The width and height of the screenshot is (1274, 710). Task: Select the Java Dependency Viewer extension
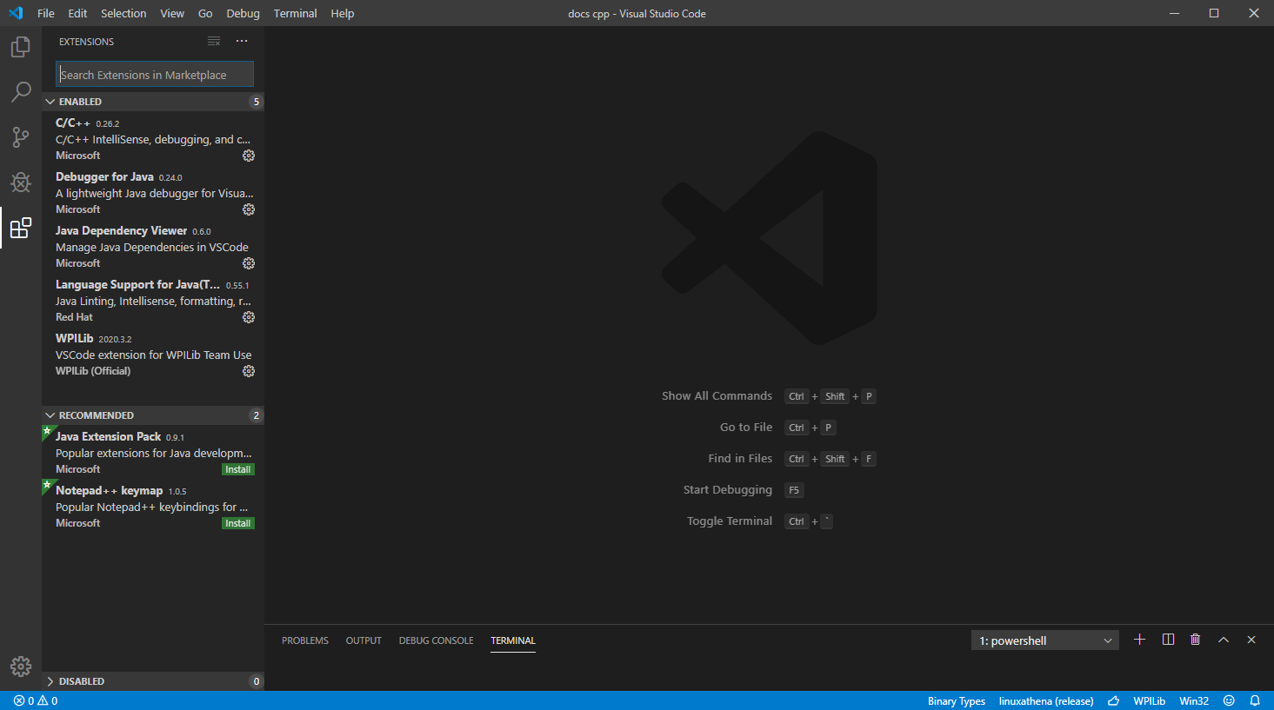click(x=153, y=246)
